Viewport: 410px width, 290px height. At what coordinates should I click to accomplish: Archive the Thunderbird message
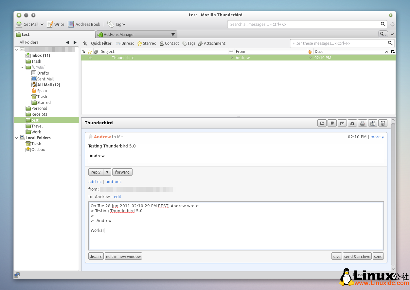point(342,123)
